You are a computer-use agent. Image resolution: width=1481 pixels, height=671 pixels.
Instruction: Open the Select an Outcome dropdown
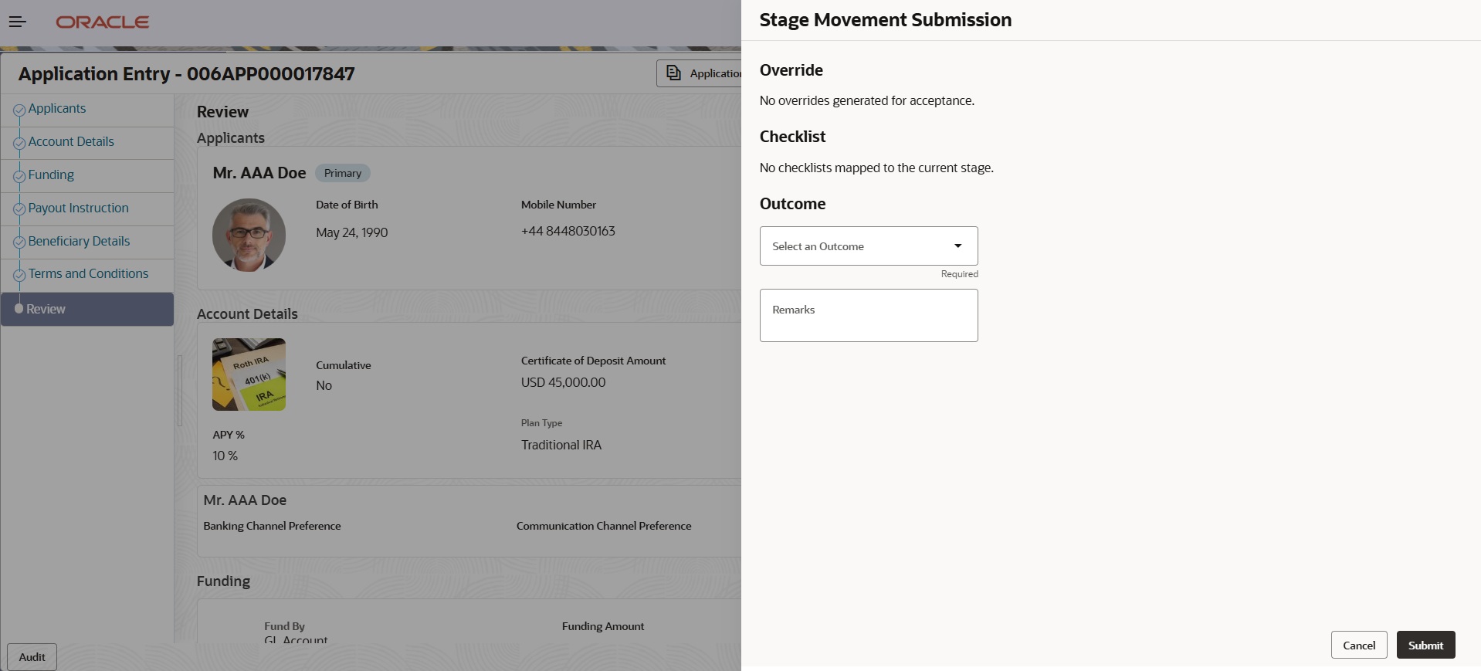click(869, 246)
